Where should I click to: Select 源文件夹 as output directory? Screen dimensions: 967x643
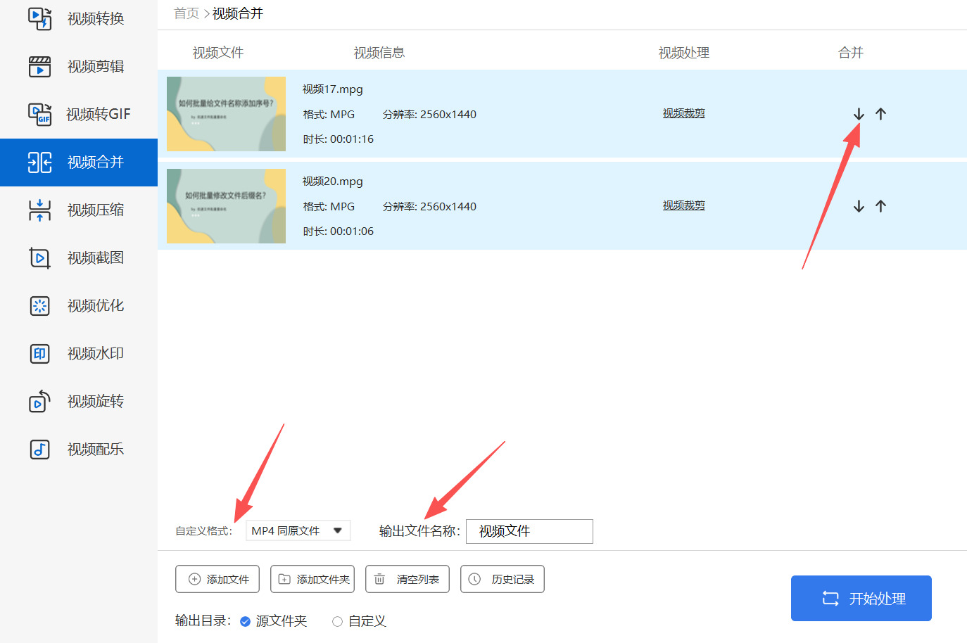[x=246, y=621]
